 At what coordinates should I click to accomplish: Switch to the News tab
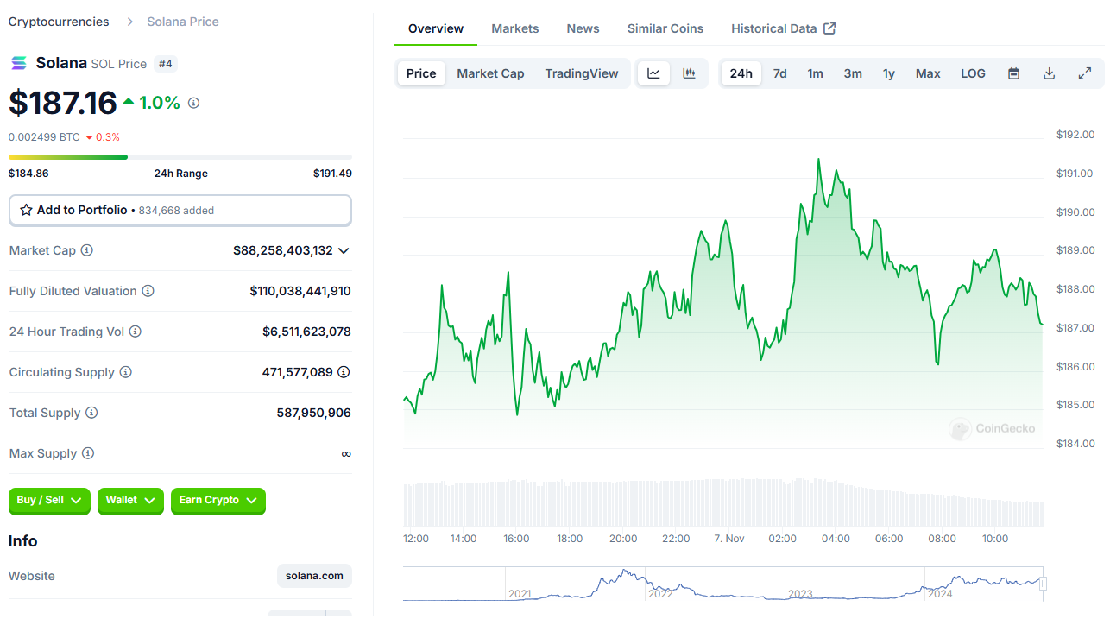tap(583, 28)
